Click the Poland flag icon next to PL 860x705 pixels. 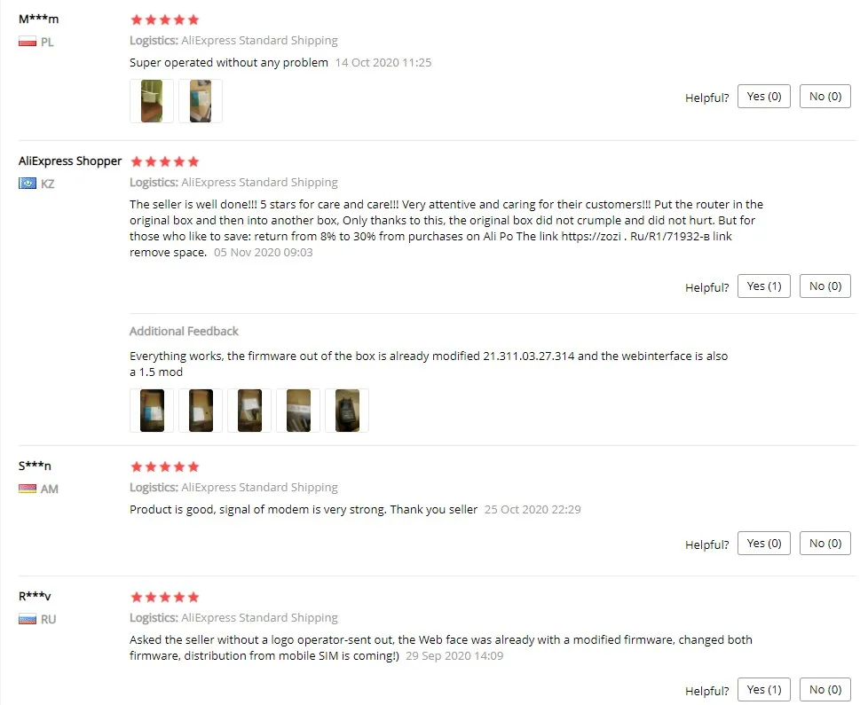(28, 42)
